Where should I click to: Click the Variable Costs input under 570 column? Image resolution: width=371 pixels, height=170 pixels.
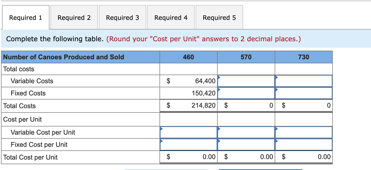[246, 81]
